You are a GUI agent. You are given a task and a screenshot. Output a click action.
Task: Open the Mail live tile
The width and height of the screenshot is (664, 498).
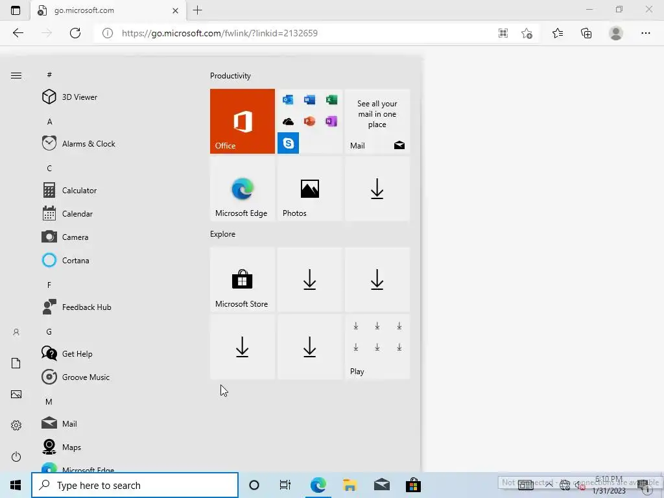click(x=377, y=121)
